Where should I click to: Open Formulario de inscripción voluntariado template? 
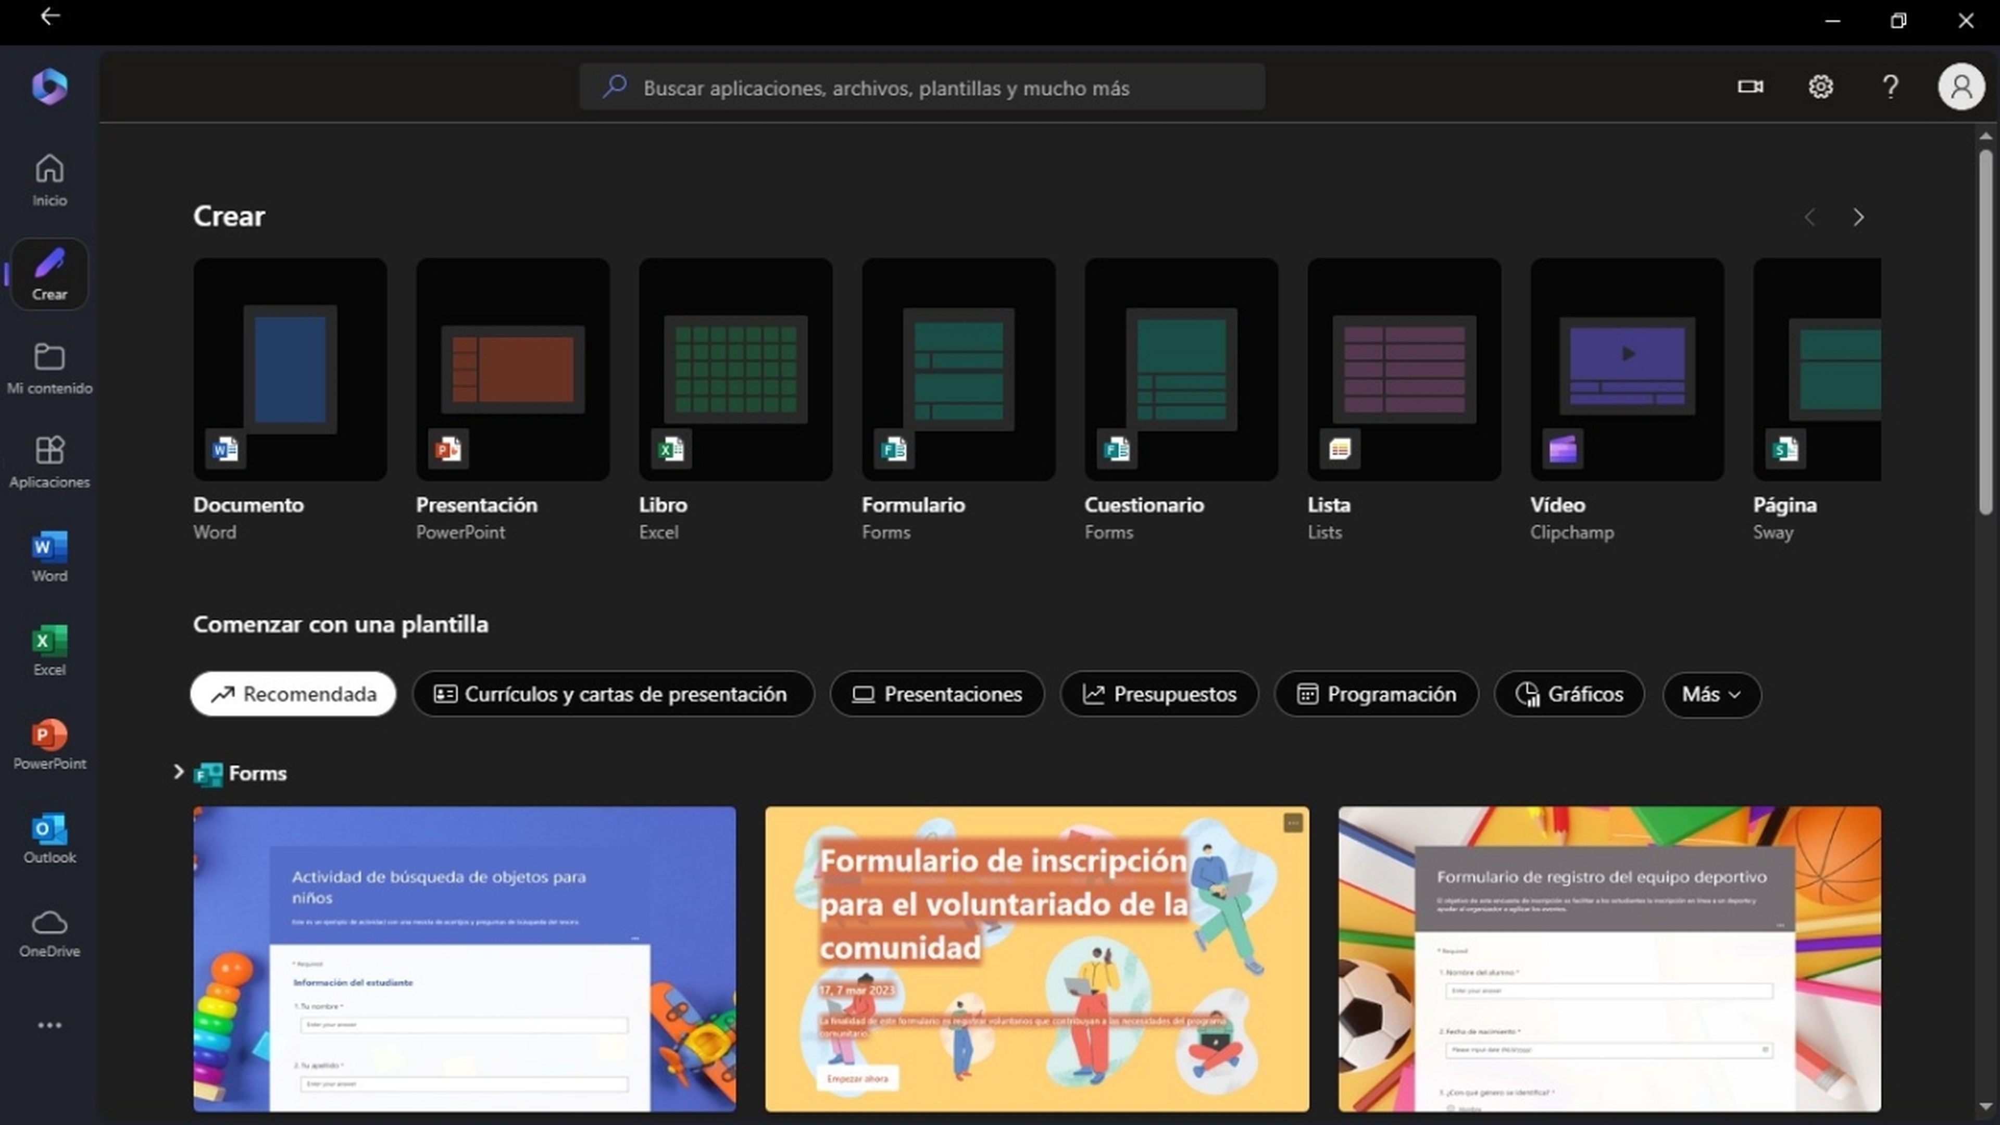click(1036, 959)
